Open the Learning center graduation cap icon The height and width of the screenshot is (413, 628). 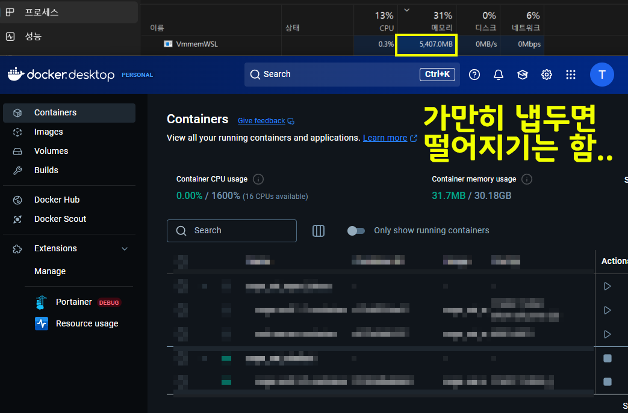522,75
